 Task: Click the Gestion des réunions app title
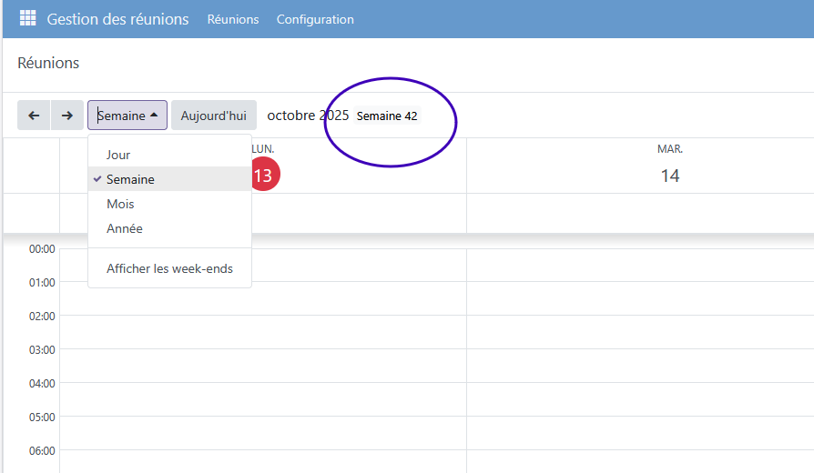click(x=118, y=19)
